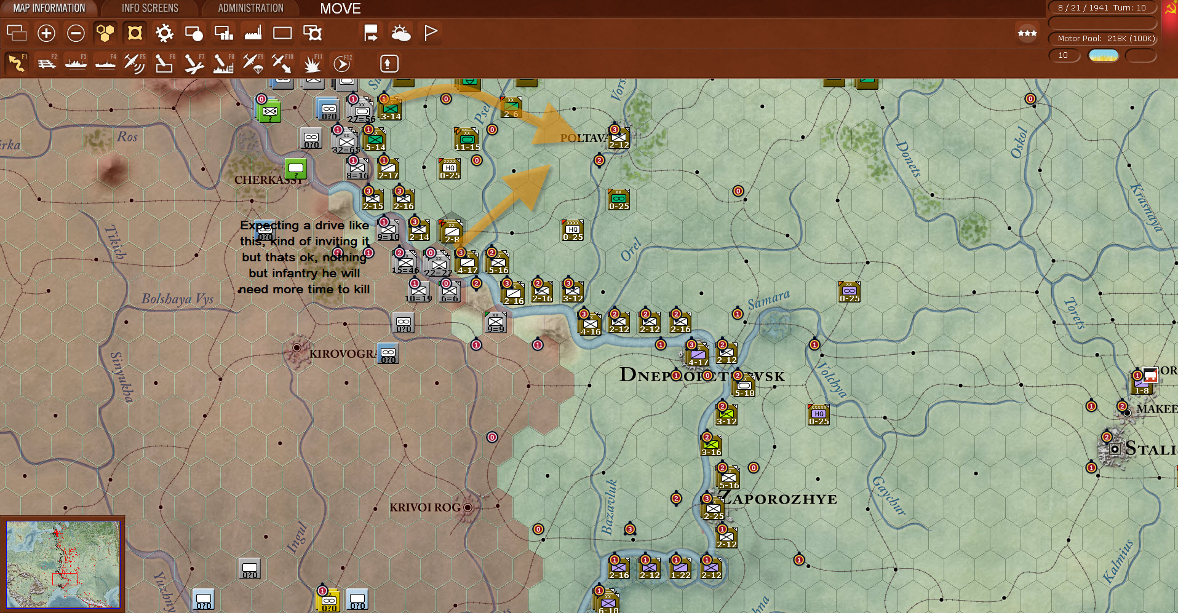Toggle the factory overlay icon
The height and width of the screenshot is (613, 1178).
coord(253,33)
